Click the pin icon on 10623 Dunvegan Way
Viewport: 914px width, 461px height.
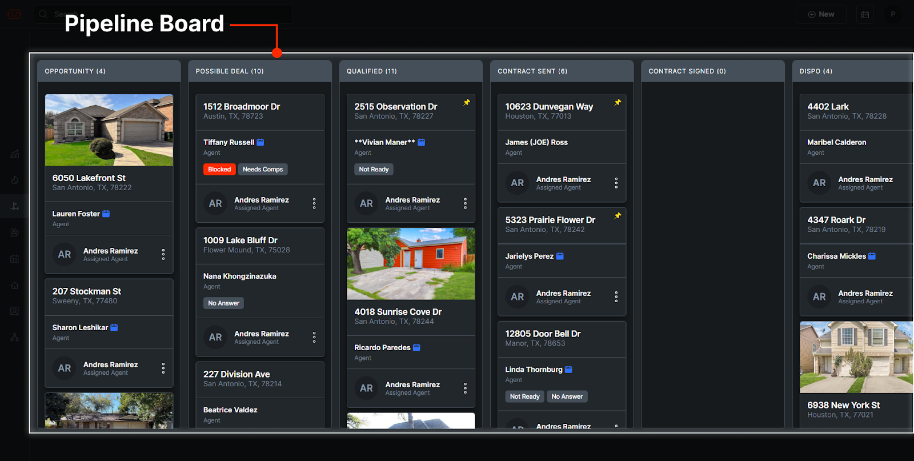coord(618,103)
